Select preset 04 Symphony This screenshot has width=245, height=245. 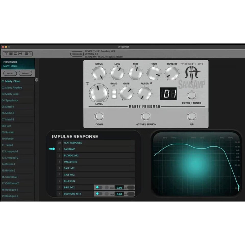(17, 101)
